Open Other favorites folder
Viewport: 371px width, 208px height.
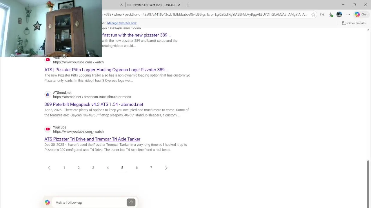coord(354,23)
